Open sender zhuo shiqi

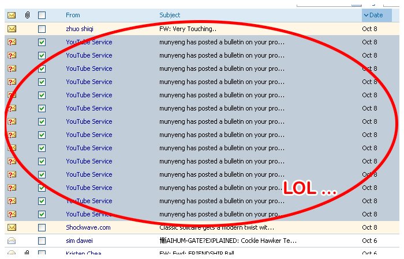click(80, 29)
